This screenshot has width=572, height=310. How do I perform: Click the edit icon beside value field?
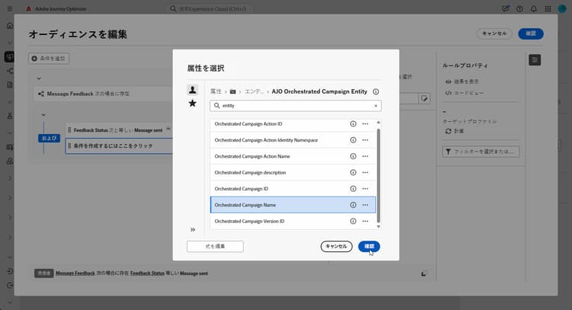[x=424, y=98]
